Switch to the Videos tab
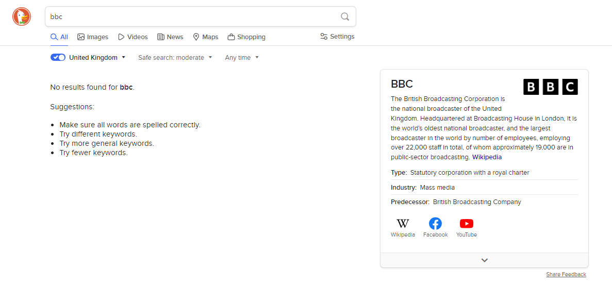612x301 pixels. click(133, 37)
